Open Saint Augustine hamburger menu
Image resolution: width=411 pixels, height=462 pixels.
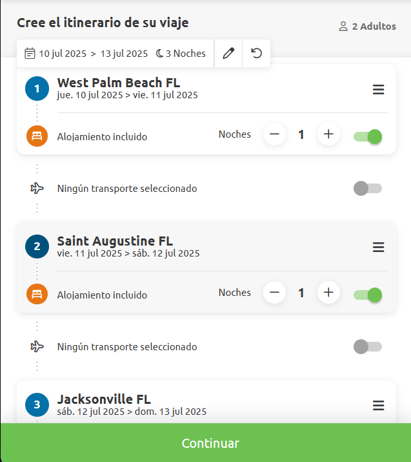(379, 247)
